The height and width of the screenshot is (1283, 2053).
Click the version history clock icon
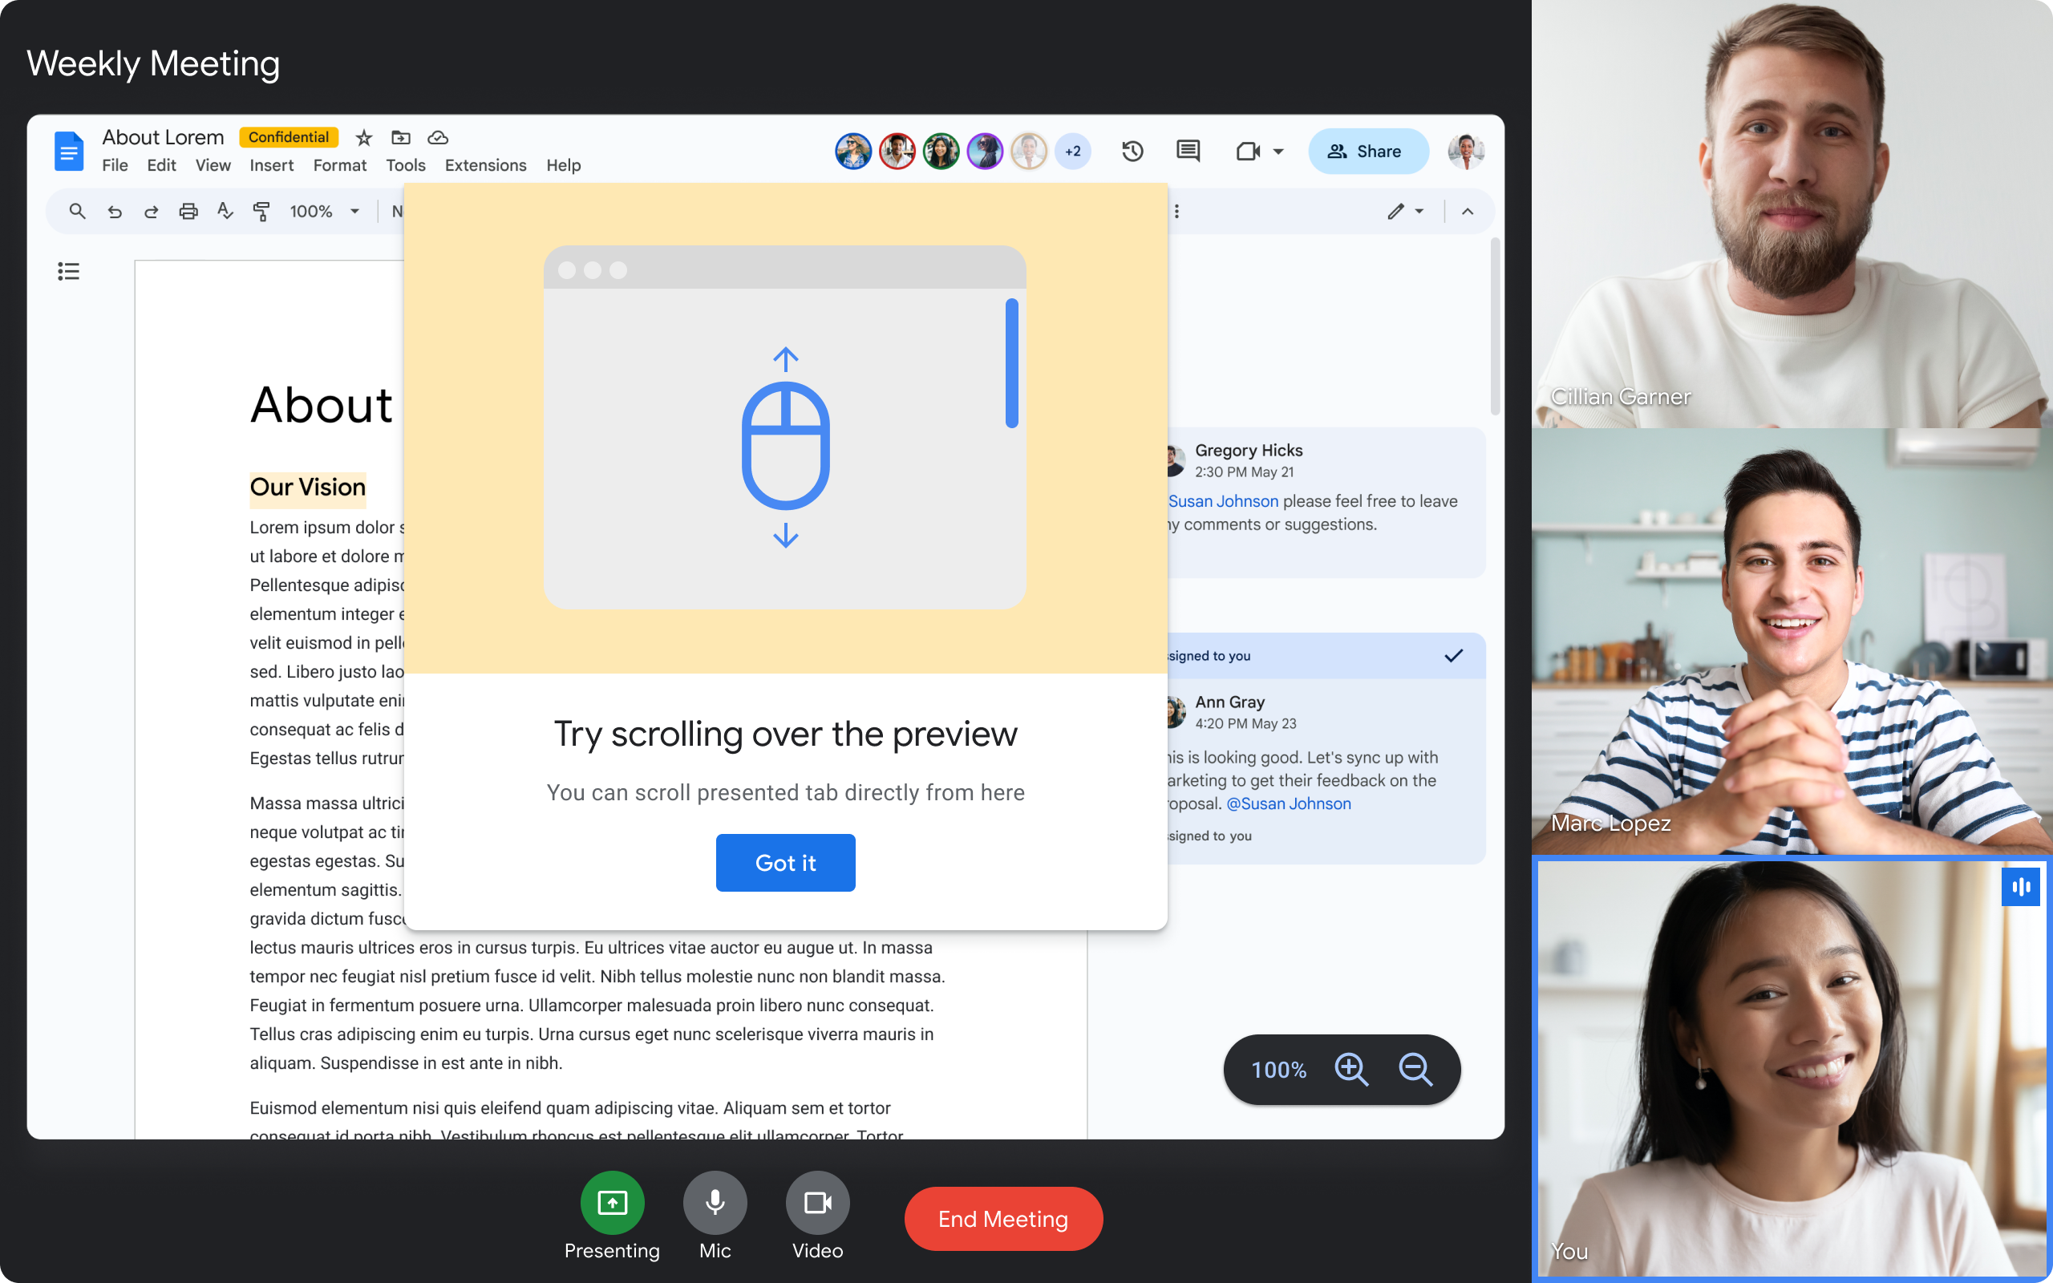[x=1131, y=151]
